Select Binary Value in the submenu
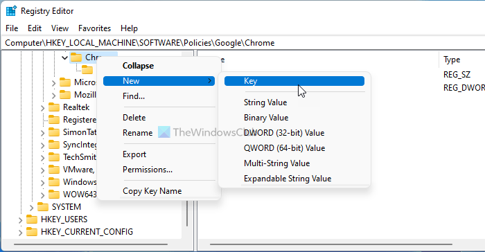Image resolution: width=485 pixels, height=252 pixels. click(294, 118)
